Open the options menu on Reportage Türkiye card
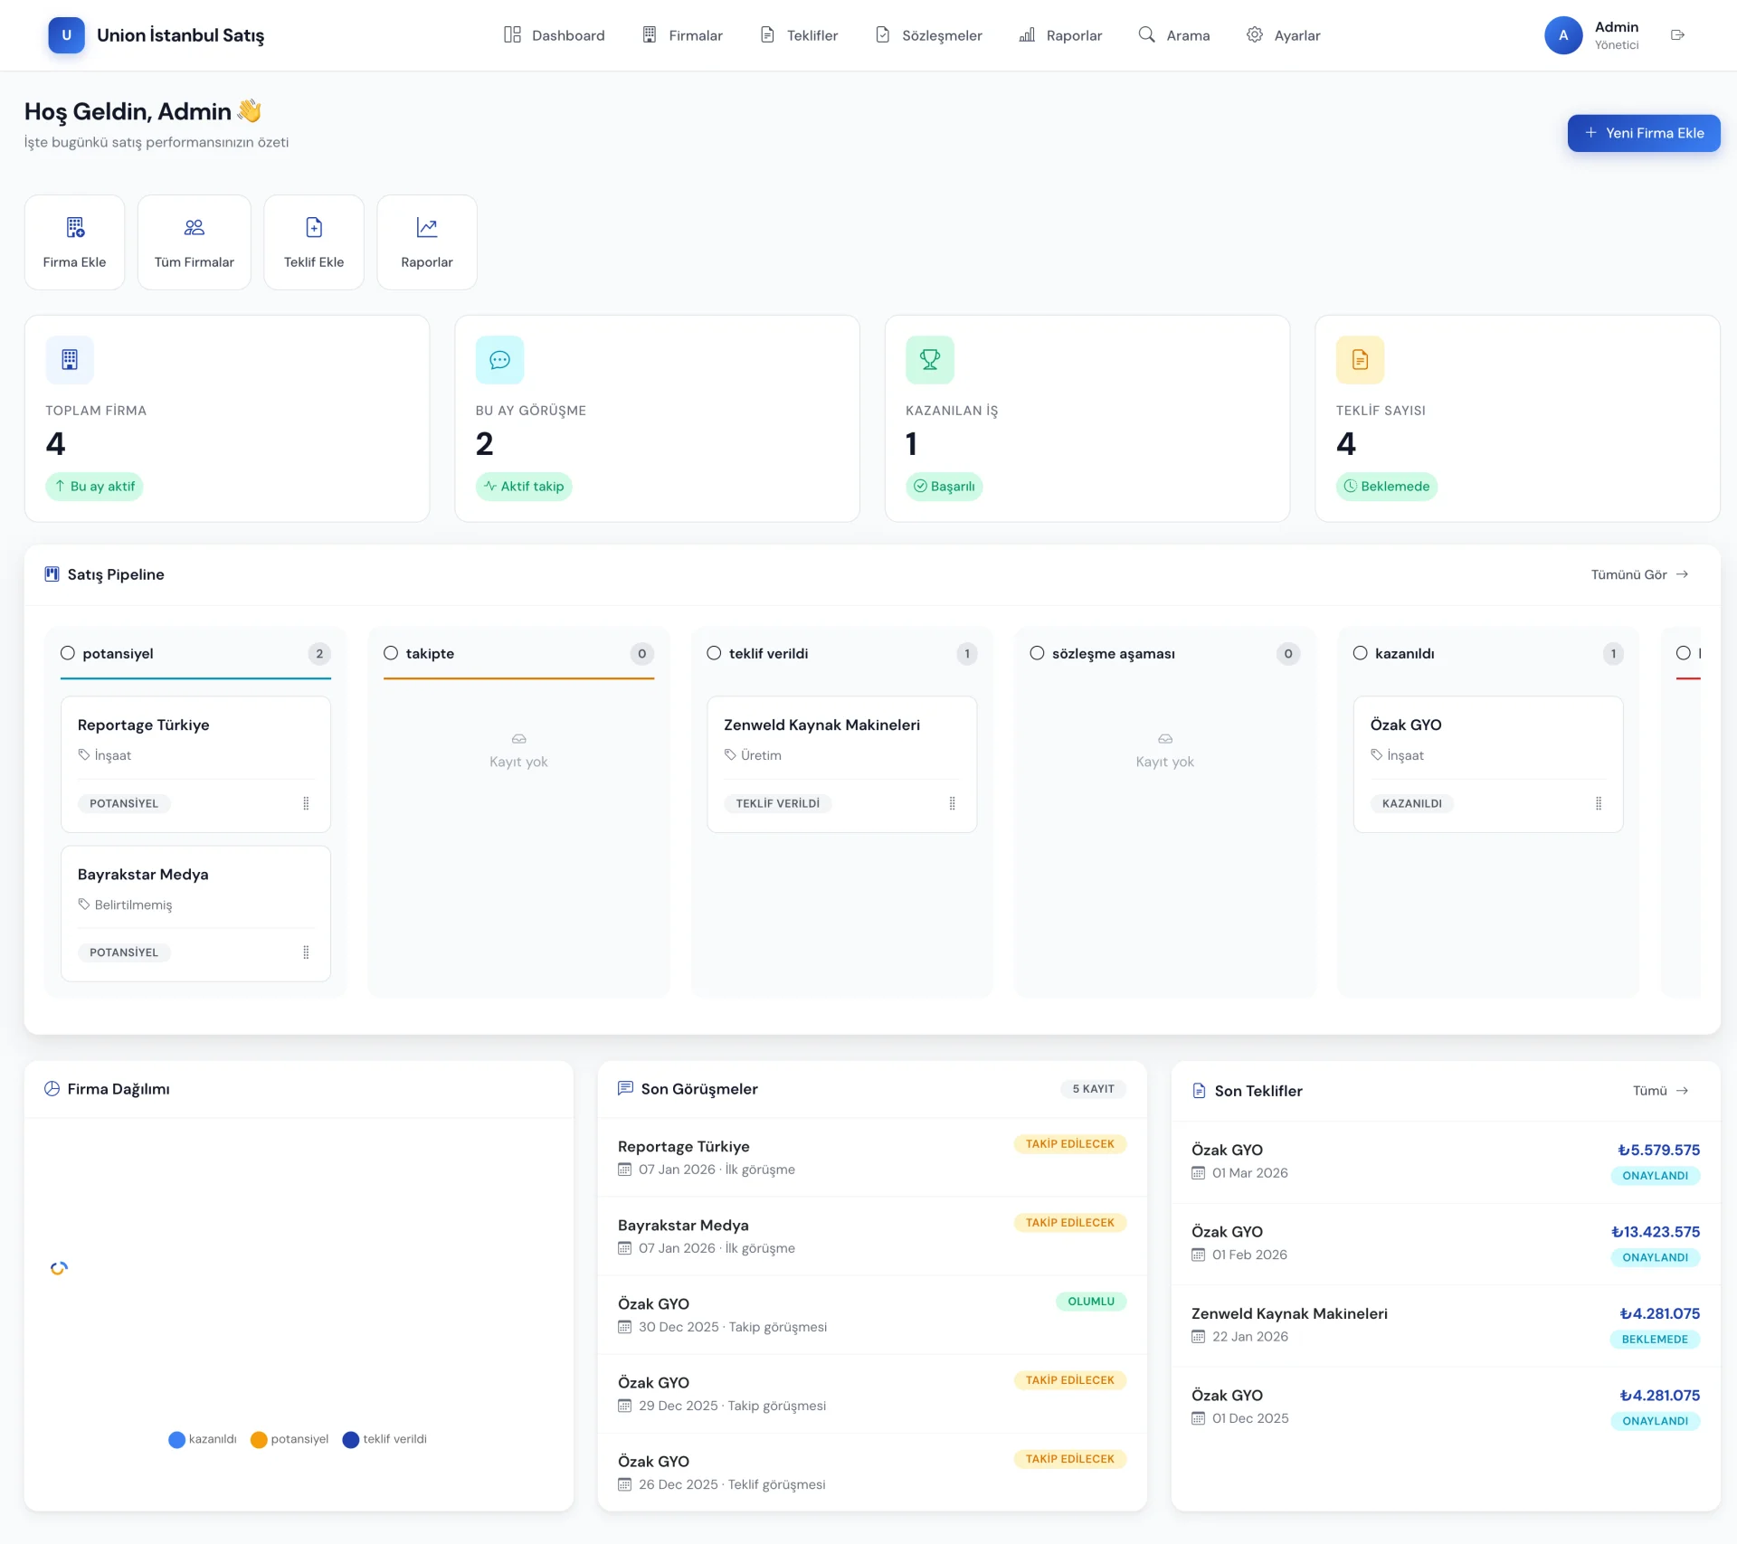Image resolution: width=1737 pixels, height=1544 pixels. pos(307,803)
